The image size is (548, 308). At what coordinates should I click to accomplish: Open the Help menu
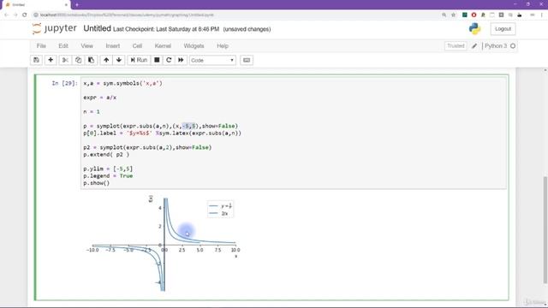[x=223, y=45]
